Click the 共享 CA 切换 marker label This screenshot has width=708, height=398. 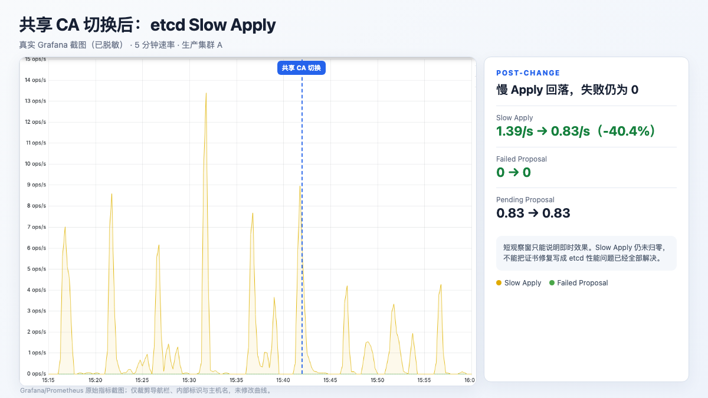point(301,68)
